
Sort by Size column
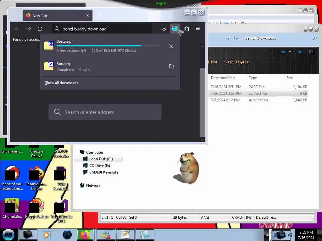290,78
